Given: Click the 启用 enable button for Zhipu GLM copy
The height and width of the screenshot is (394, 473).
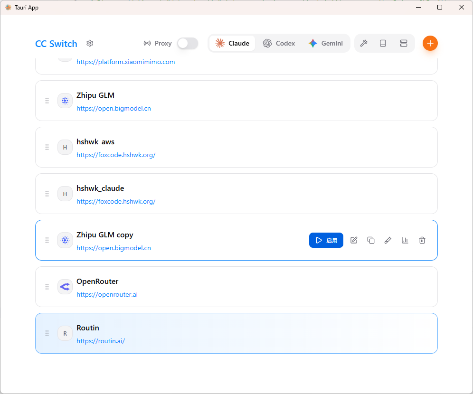Looking at the screenshot, I should (326, 240).
